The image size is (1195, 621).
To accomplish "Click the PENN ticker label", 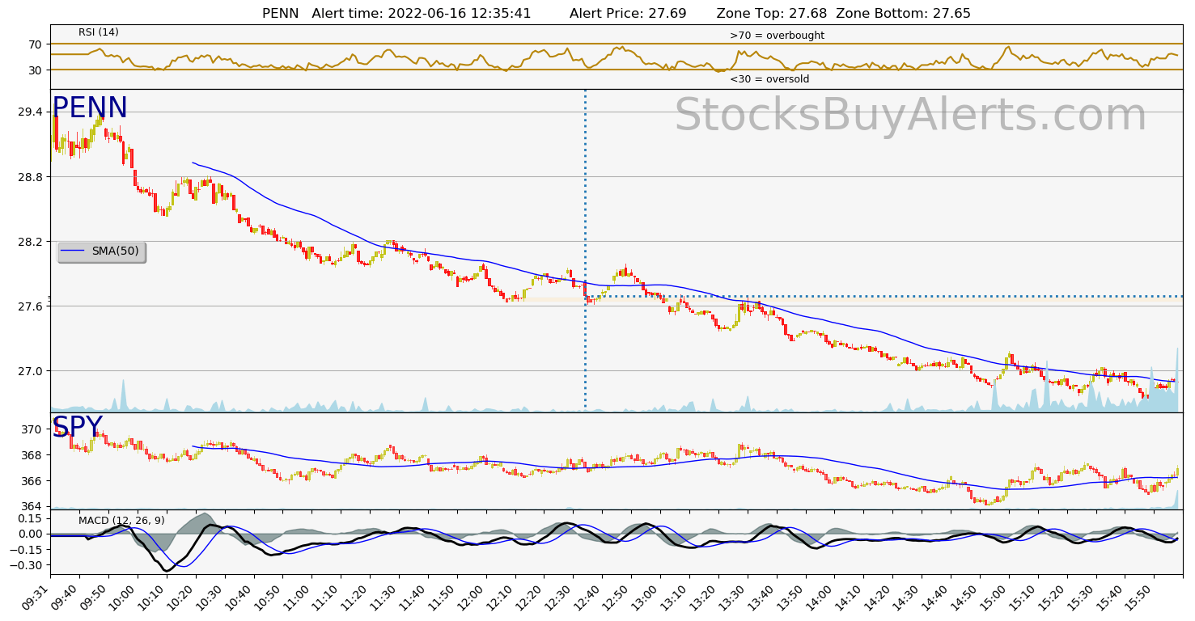I will (x=90, y=108).
